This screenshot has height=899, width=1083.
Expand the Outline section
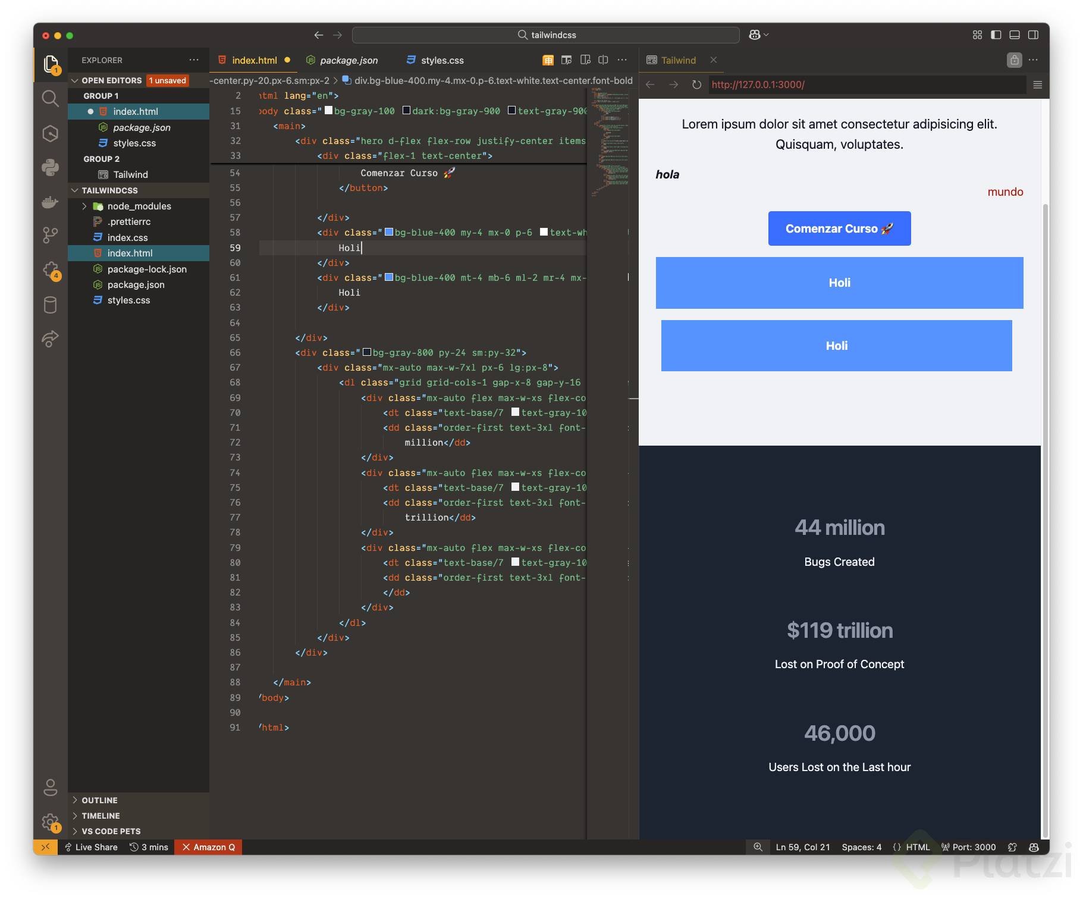coord(75,800)
